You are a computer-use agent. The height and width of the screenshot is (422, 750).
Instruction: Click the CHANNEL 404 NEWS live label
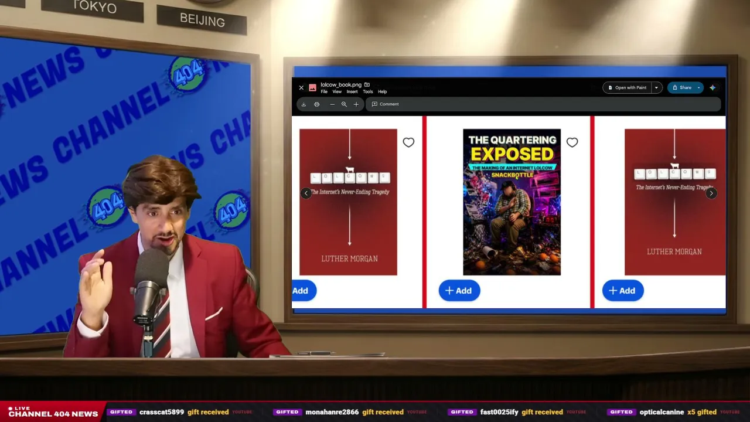[x=53, y=413]
